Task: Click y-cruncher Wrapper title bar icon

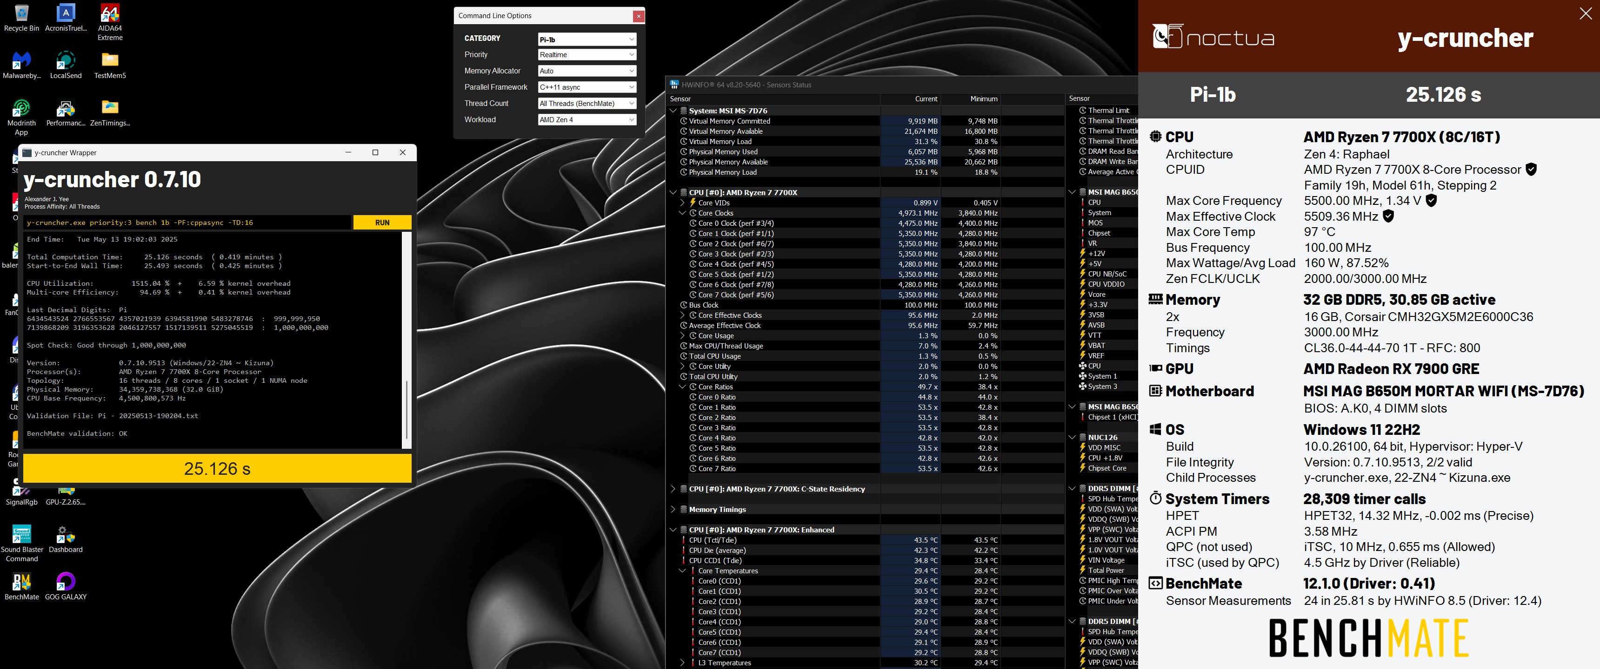Action: (27, 153)
